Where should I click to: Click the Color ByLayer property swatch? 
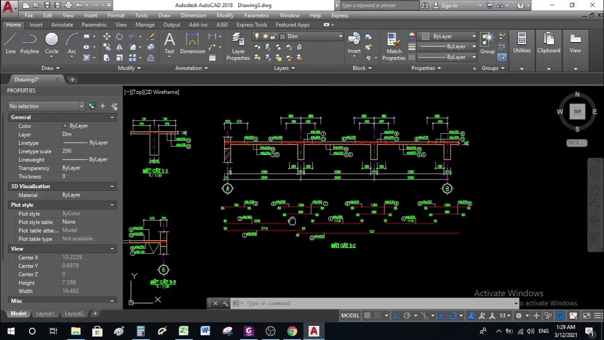tap(65, 126)
